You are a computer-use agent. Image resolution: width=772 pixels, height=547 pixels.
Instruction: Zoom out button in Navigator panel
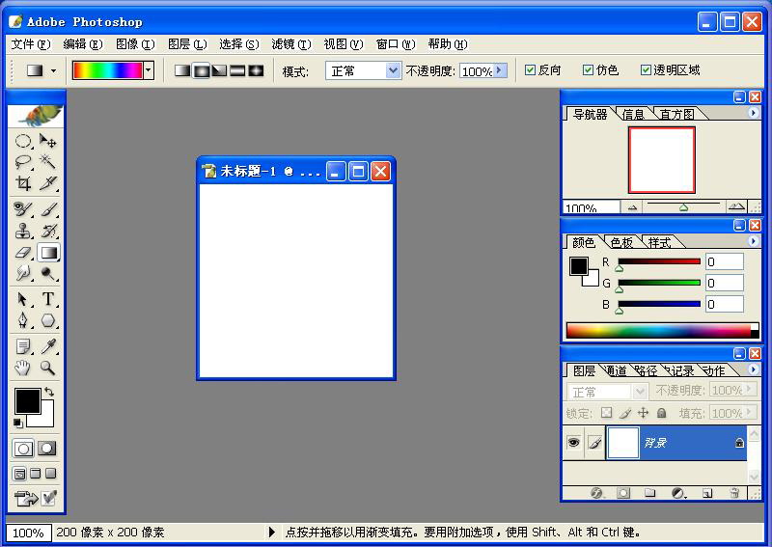632,207
